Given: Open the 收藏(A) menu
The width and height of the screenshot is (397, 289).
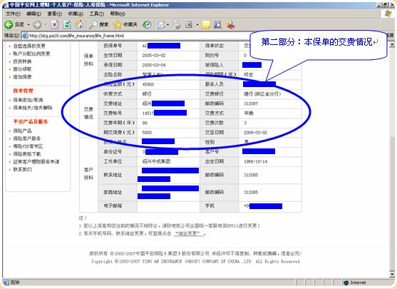Looking at the screenshot, I should tap(76, 14).
